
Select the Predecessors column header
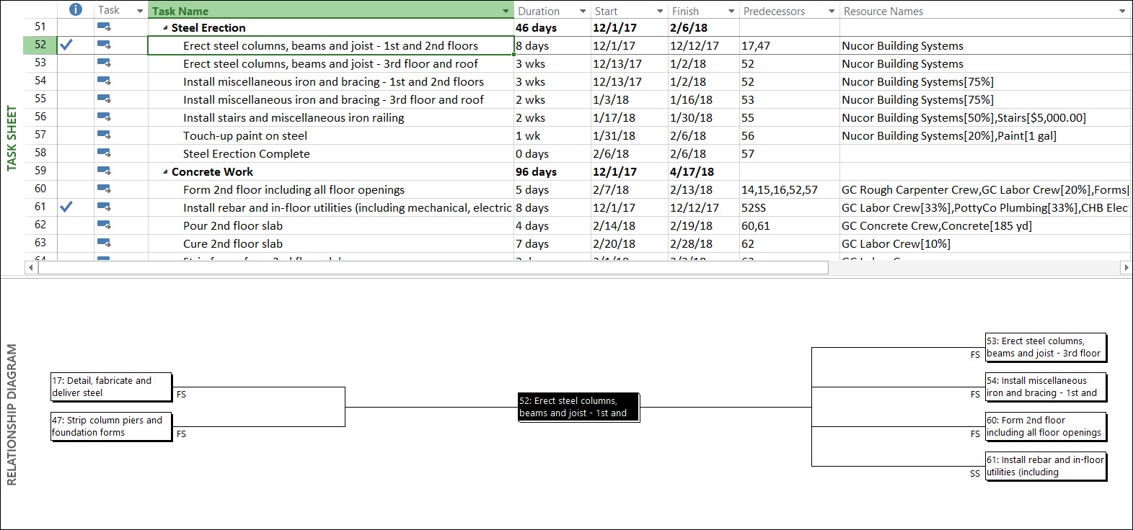click(790, 11)
